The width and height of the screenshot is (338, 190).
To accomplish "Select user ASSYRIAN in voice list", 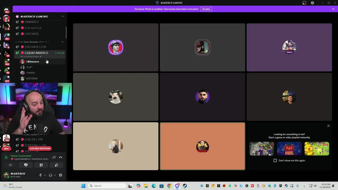I will coord(42,78).
